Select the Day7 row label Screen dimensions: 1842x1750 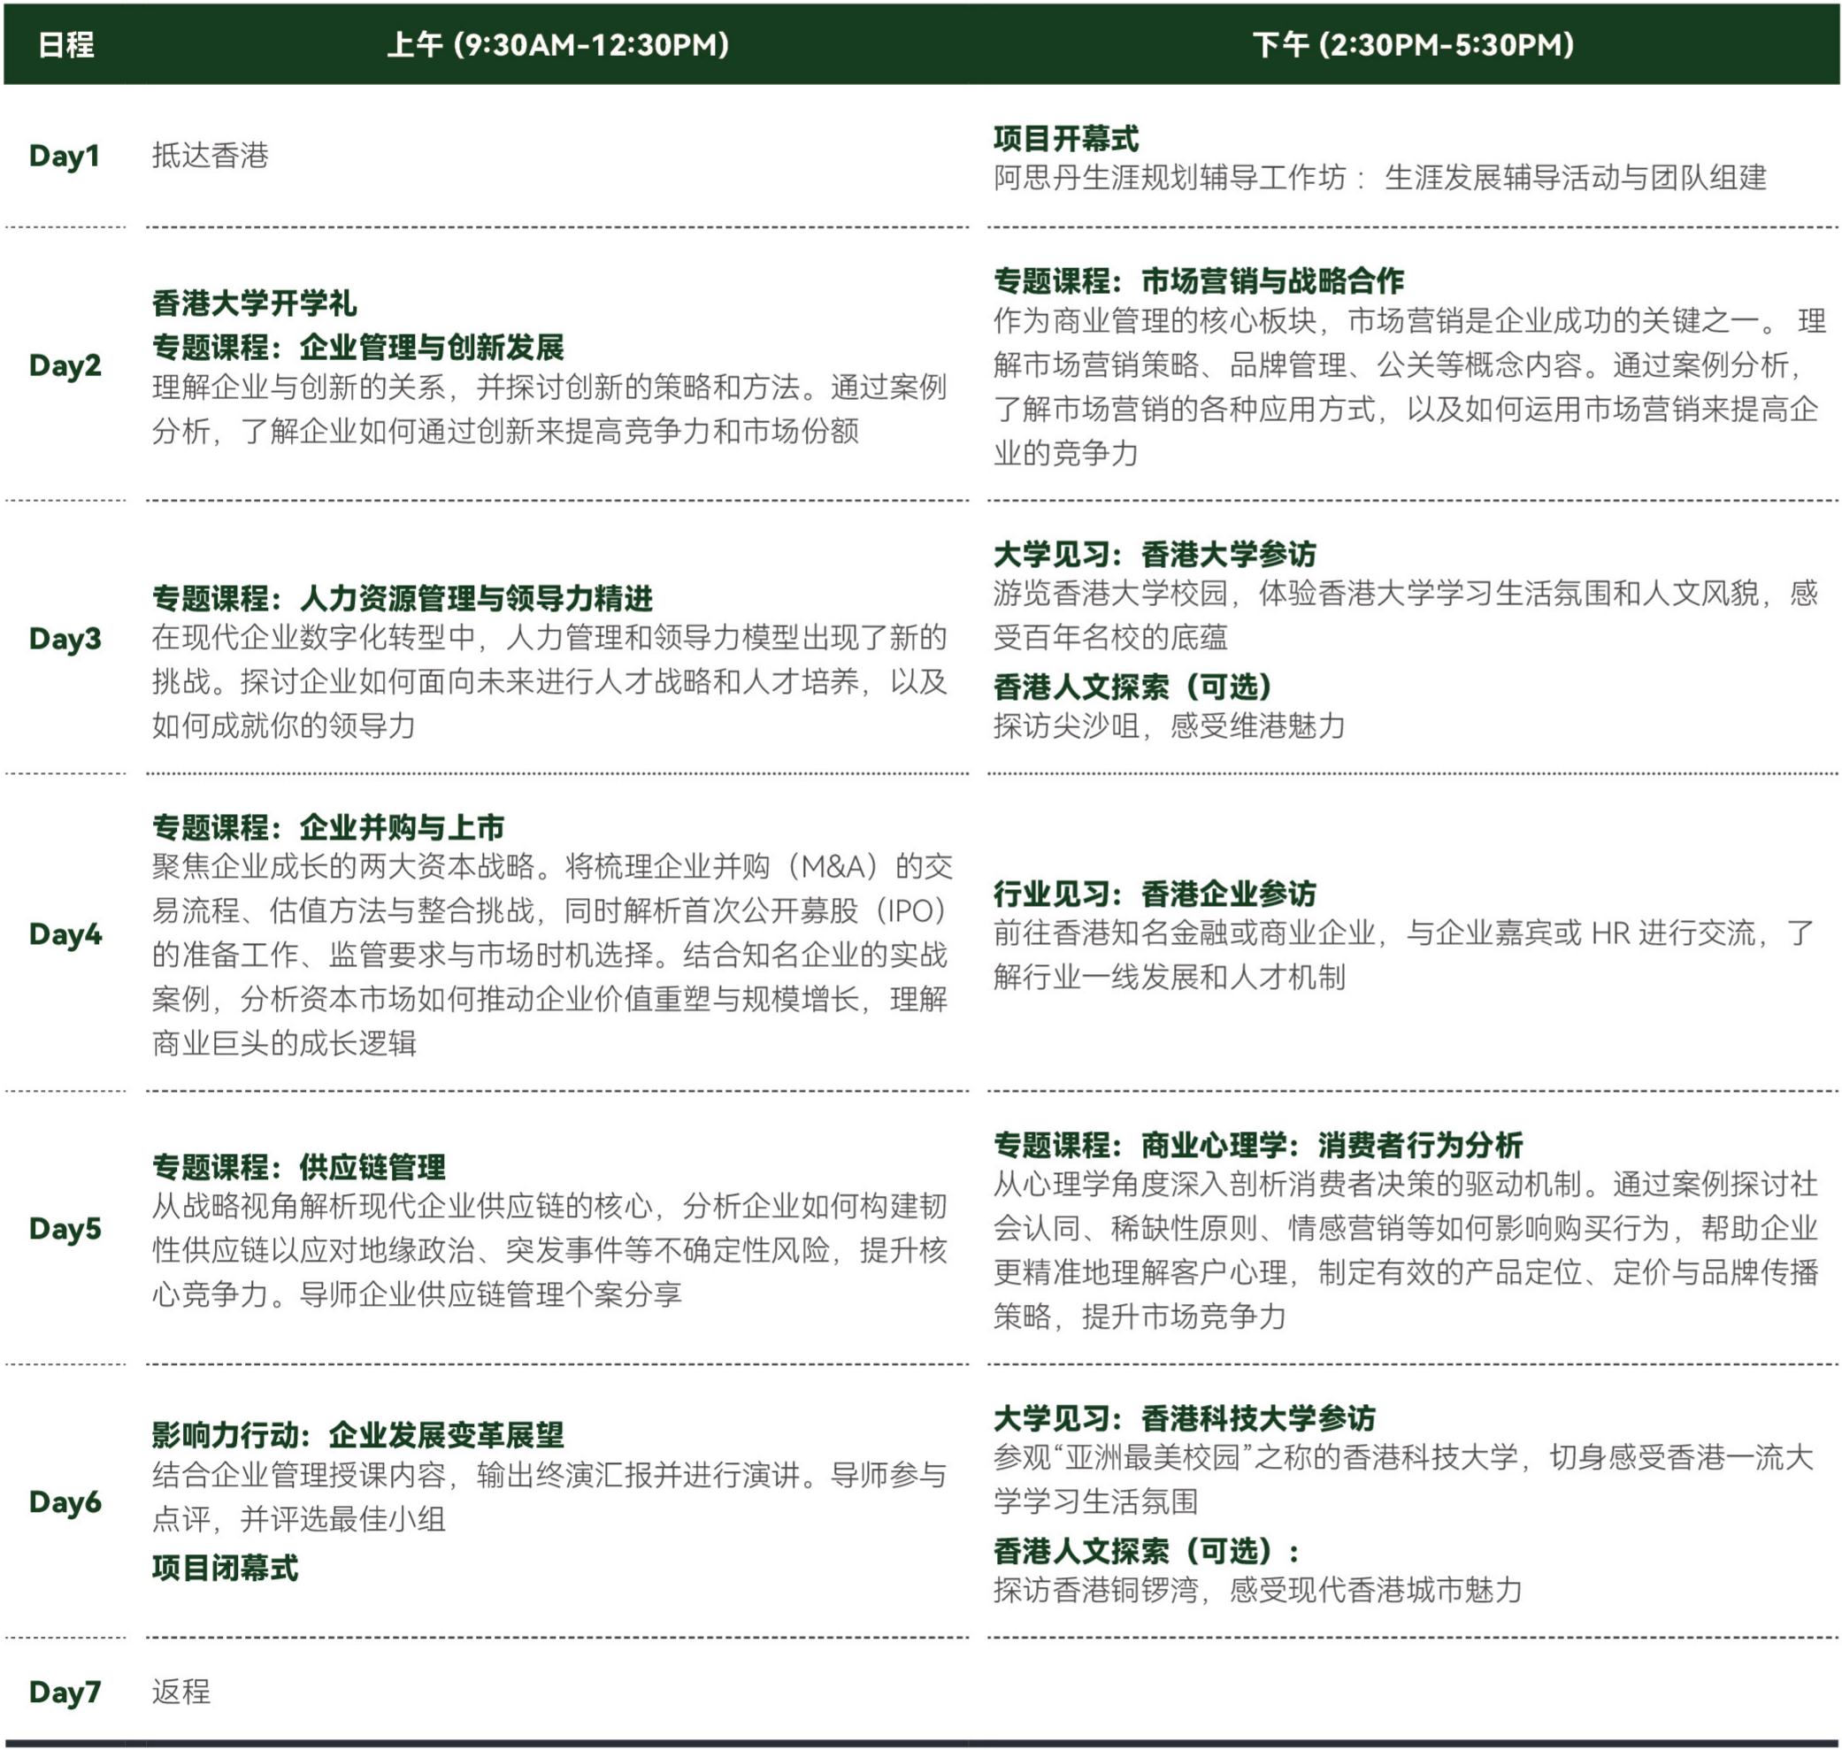(x=65, y=1692)
